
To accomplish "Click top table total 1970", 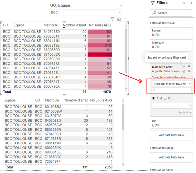I will coord(107,92).
